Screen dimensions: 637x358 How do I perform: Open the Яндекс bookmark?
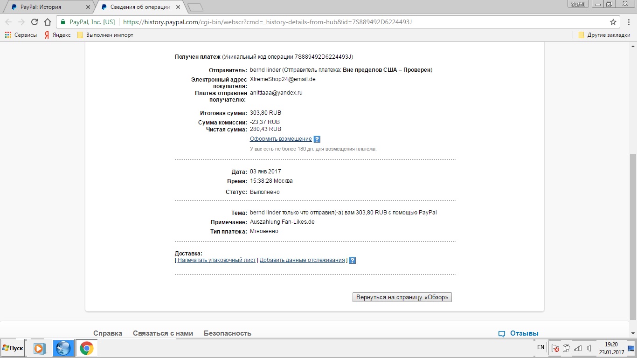pyautogui.click(x=57, y=35)
